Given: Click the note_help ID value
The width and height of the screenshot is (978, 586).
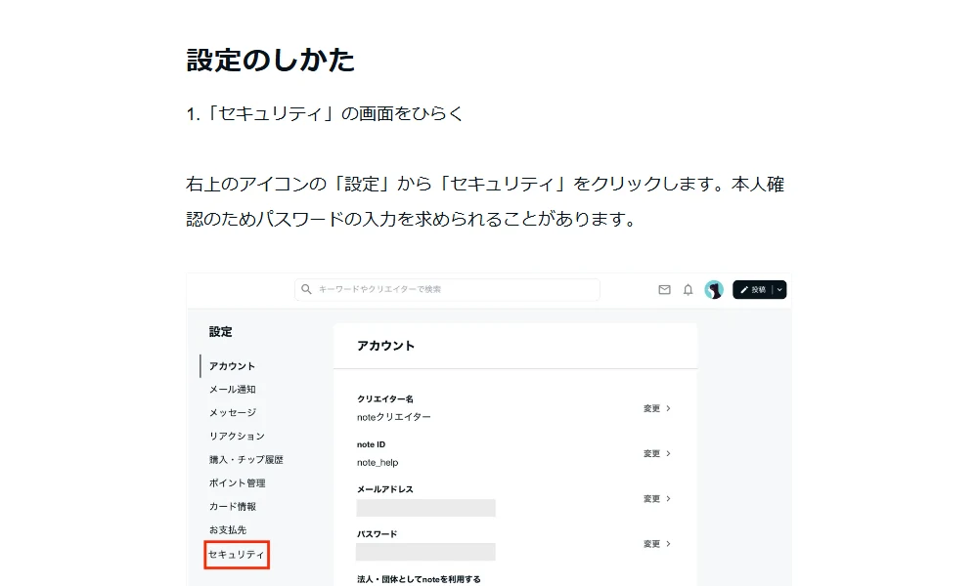Looking at the screenshot, I should 378,463.
